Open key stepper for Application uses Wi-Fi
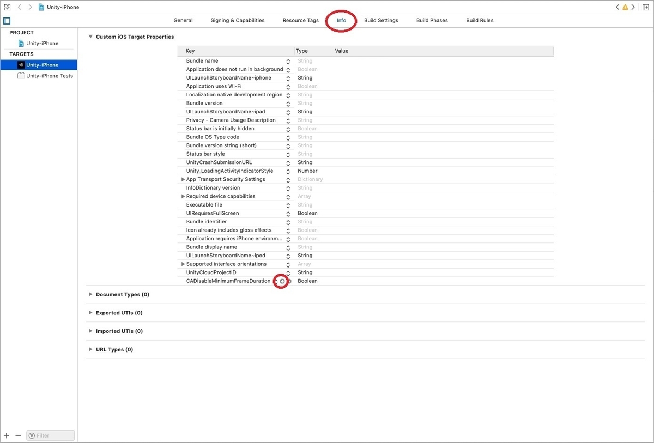Screen dimensions: 654x443 pyautogui.click(x=288, y=86)
